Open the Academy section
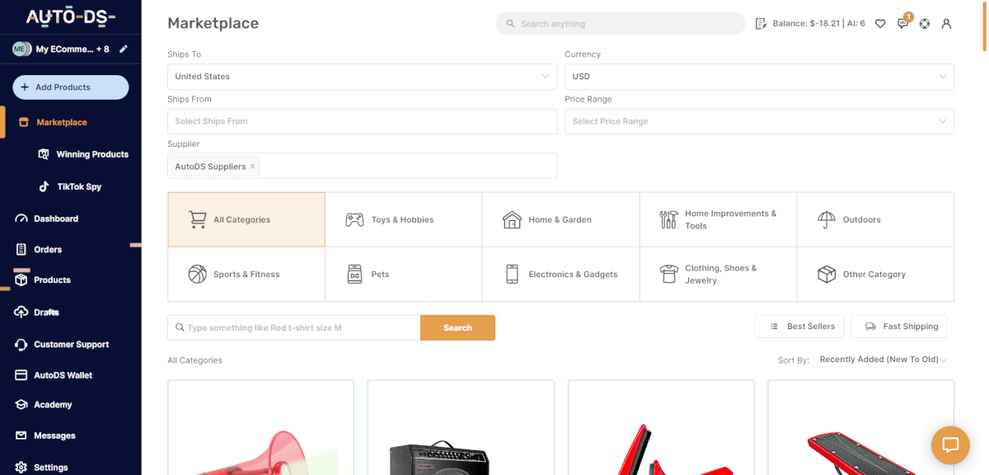989x475 pixels. pos(44,405)
